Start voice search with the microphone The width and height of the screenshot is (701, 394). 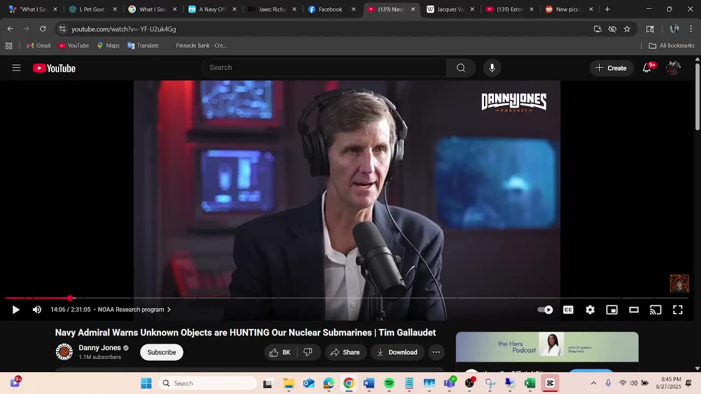[492, 68]
